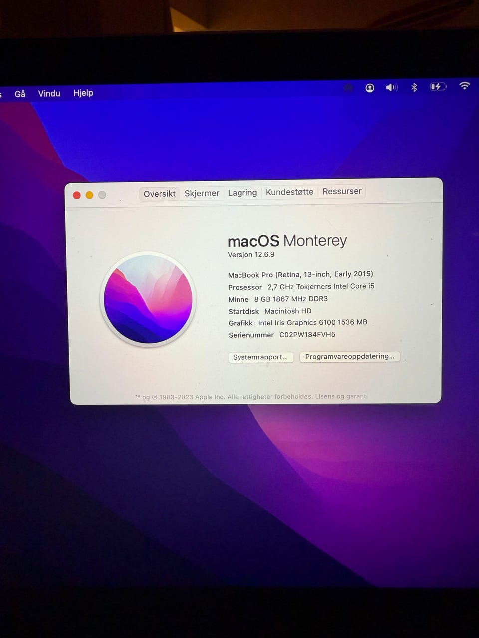Click '8 GB 1867 MHz DDR3' memory value
479x638 pixels.
coord(291,299)
